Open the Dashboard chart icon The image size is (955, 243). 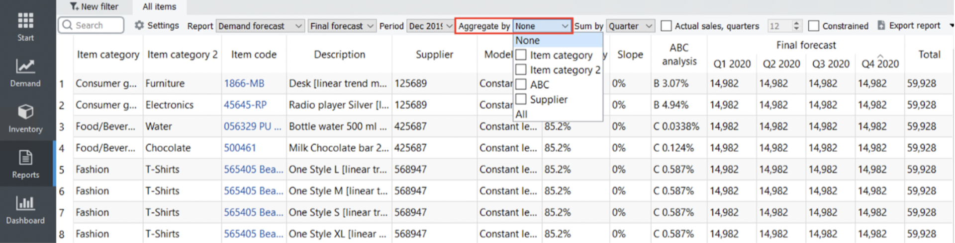(25, 204)
